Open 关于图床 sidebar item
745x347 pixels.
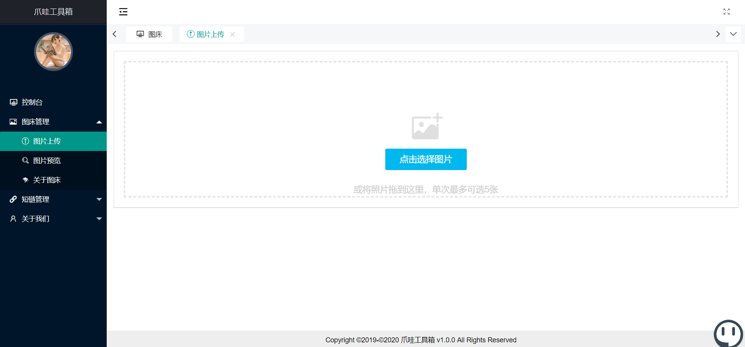click(53, 180)
